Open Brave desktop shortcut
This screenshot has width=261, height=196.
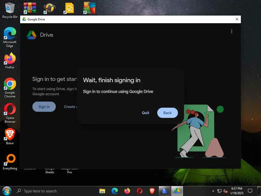(10, 137)
